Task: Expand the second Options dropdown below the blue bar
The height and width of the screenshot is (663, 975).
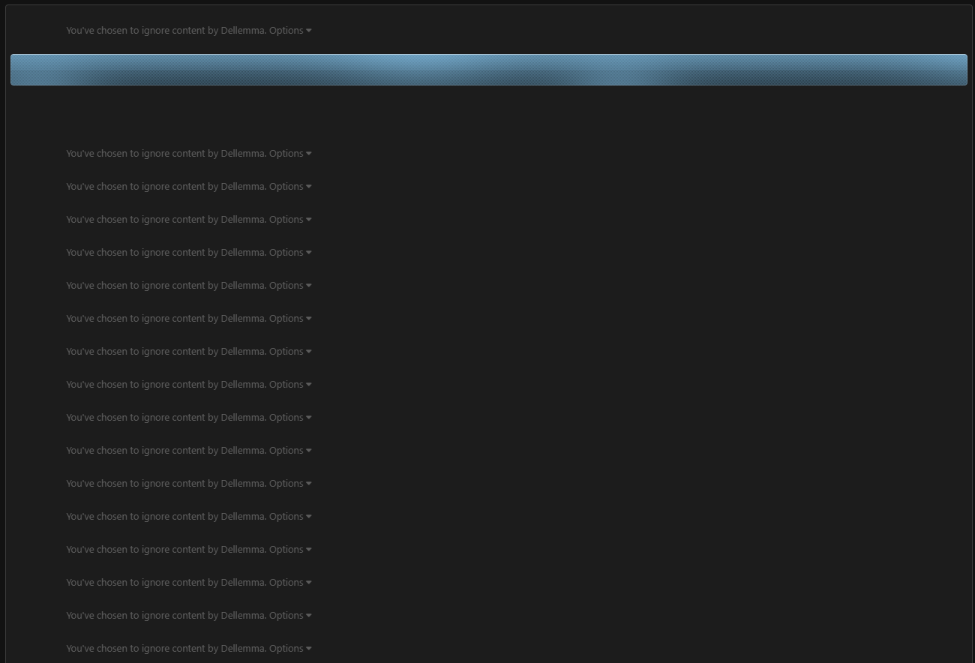Action: pyautogui.click(x=290, y=187)
